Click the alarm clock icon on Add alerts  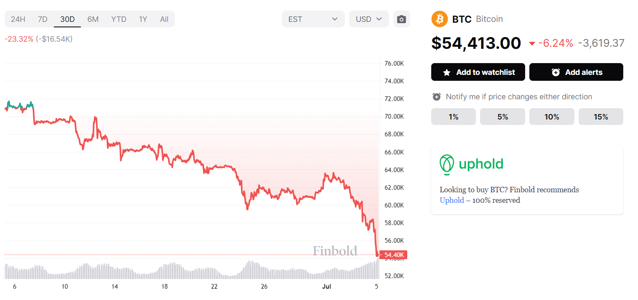click(555, 72)
